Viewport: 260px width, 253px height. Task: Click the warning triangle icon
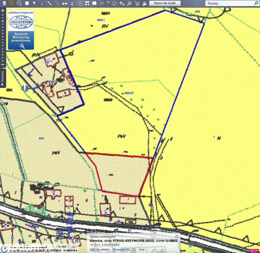click(145, 3)
